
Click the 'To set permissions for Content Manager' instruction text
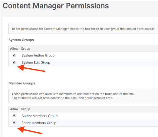coord(83,29)
